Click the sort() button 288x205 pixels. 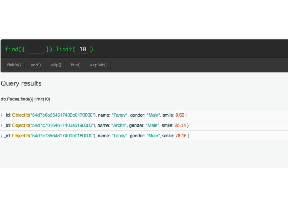pos(36,65)
